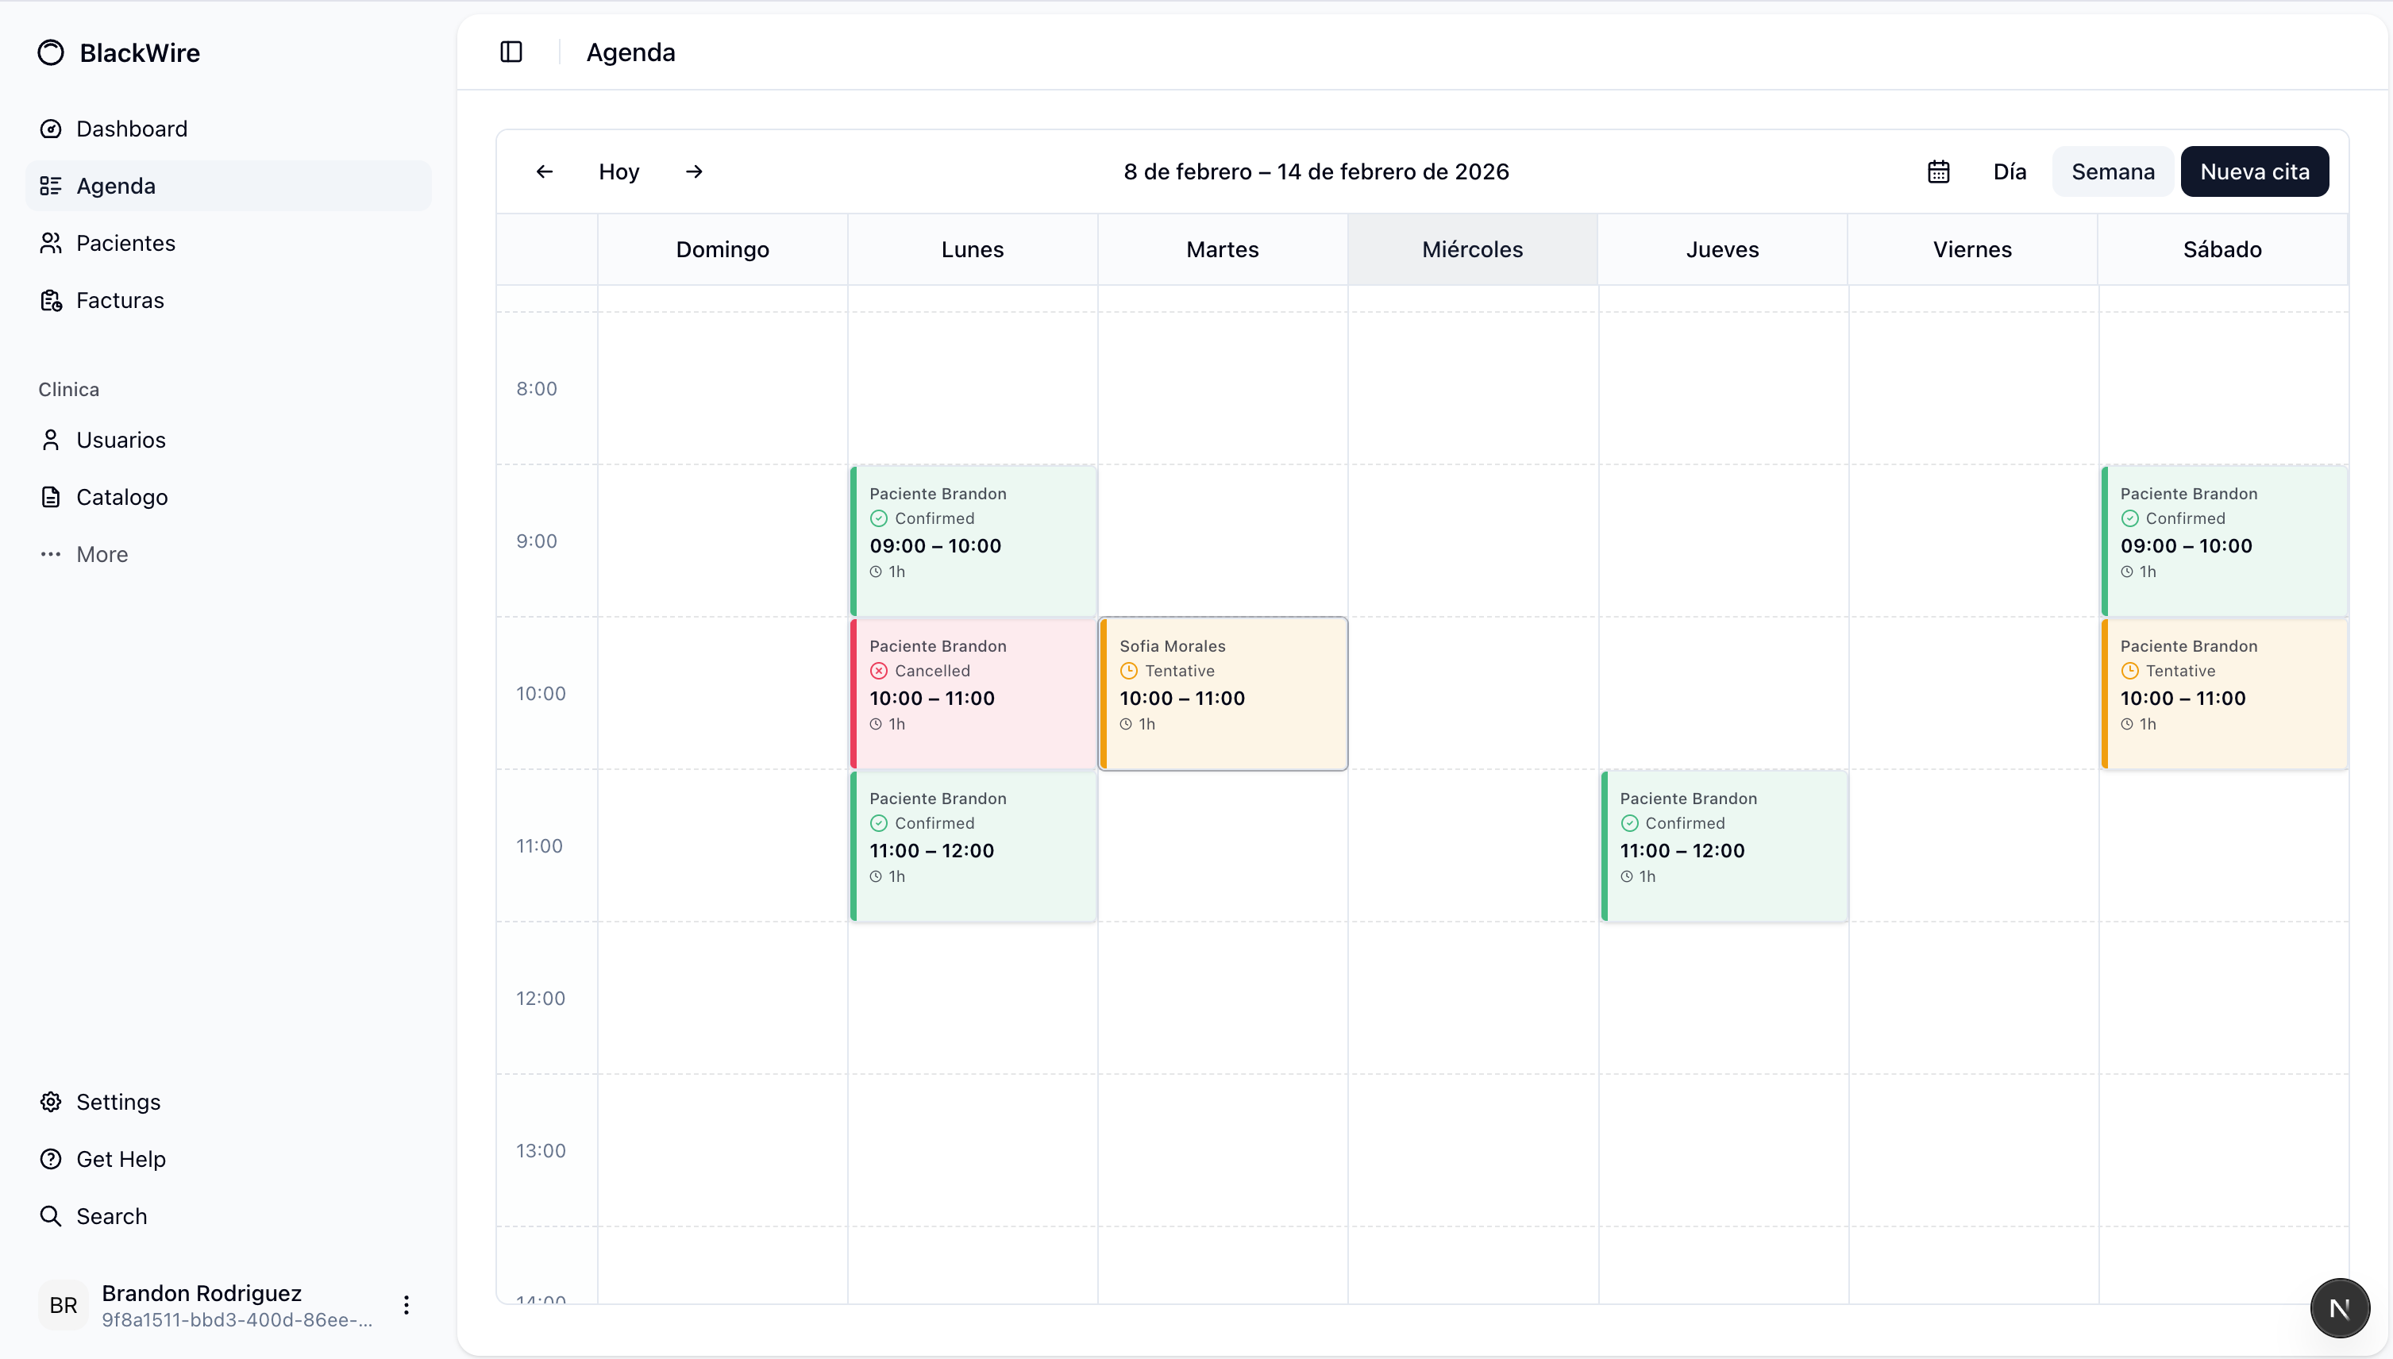Open the Search magnifier icon
This screenshot has width=2393, height=1359.
coord(52,1215)
